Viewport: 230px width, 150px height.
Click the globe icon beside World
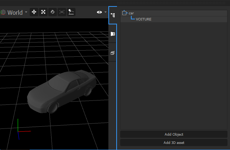point(3,13)
